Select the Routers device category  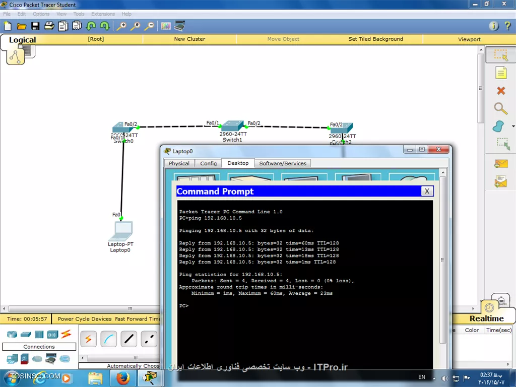12,335
